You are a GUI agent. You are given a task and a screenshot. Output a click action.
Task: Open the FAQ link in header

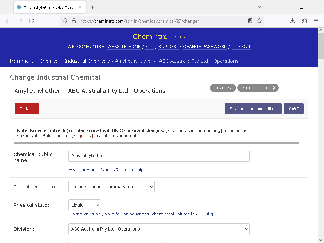(x=149, y=47)
